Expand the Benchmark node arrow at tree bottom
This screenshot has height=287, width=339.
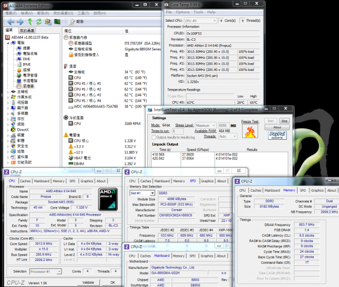[x=8, y=163]
